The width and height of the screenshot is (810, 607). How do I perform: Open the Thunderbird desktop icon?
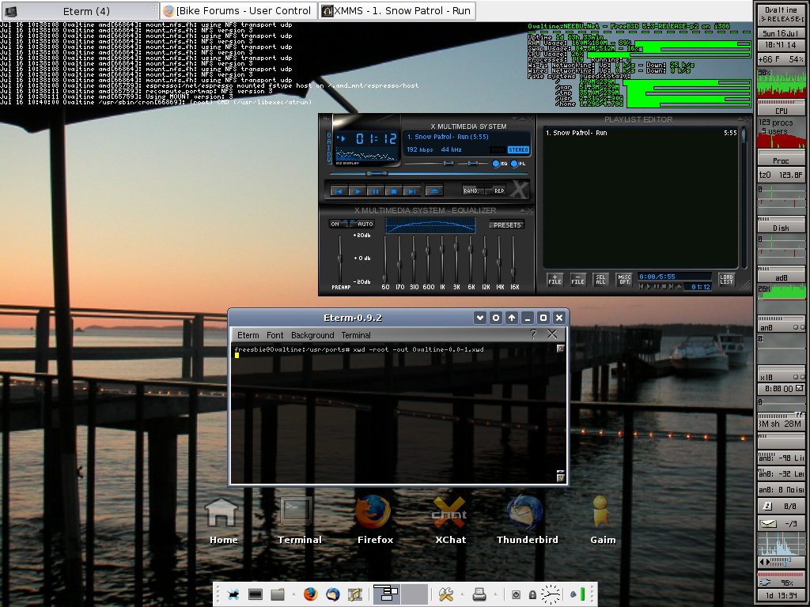526,520
